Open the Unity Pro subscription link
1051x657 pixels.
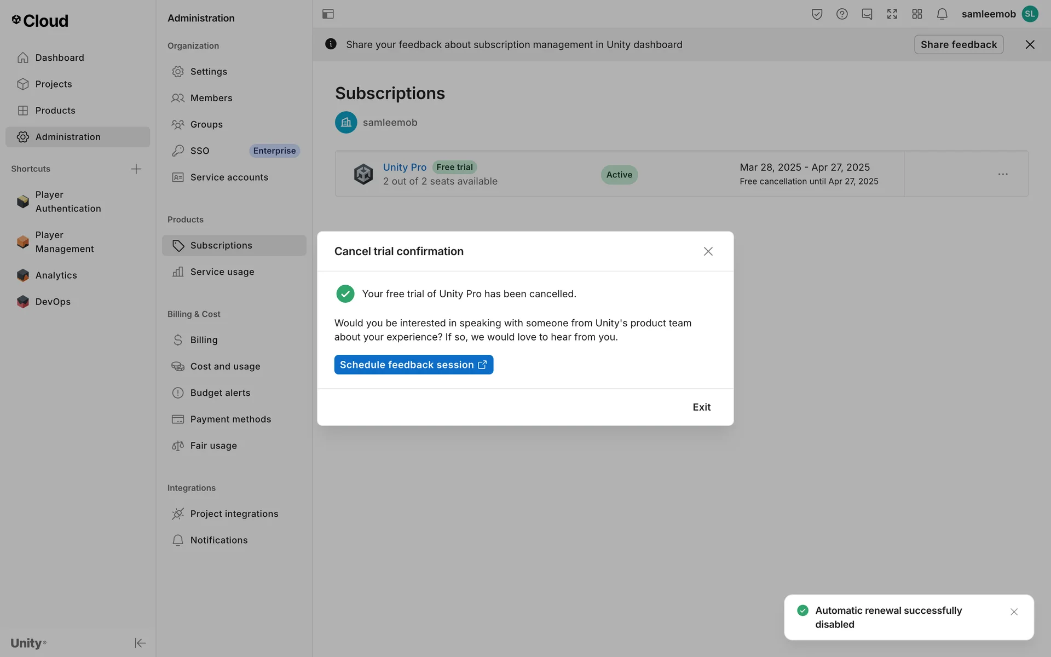[x=404, y=167]
